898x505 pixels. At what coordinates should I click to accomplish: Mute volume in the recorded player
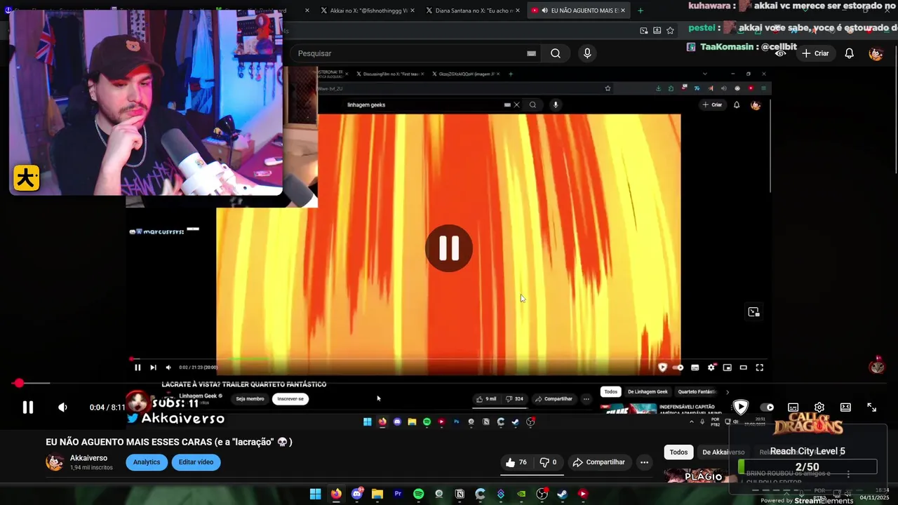coord(168,368)
